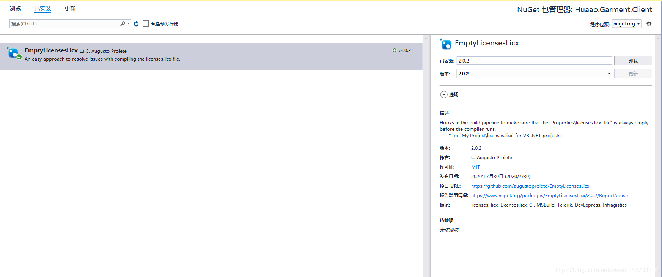Screen dimensions: 662x277
Task: Switch to the 已安装 tab
Action: (x=43, y=9)
